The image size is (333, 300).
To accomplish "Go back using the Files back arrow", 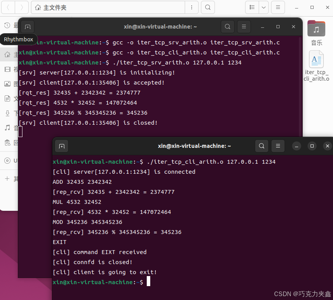I will [9, 7].
